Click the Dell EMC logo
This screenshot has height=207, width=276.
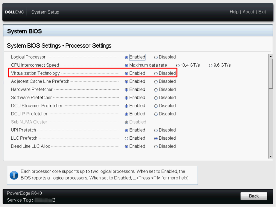point(15,12)
